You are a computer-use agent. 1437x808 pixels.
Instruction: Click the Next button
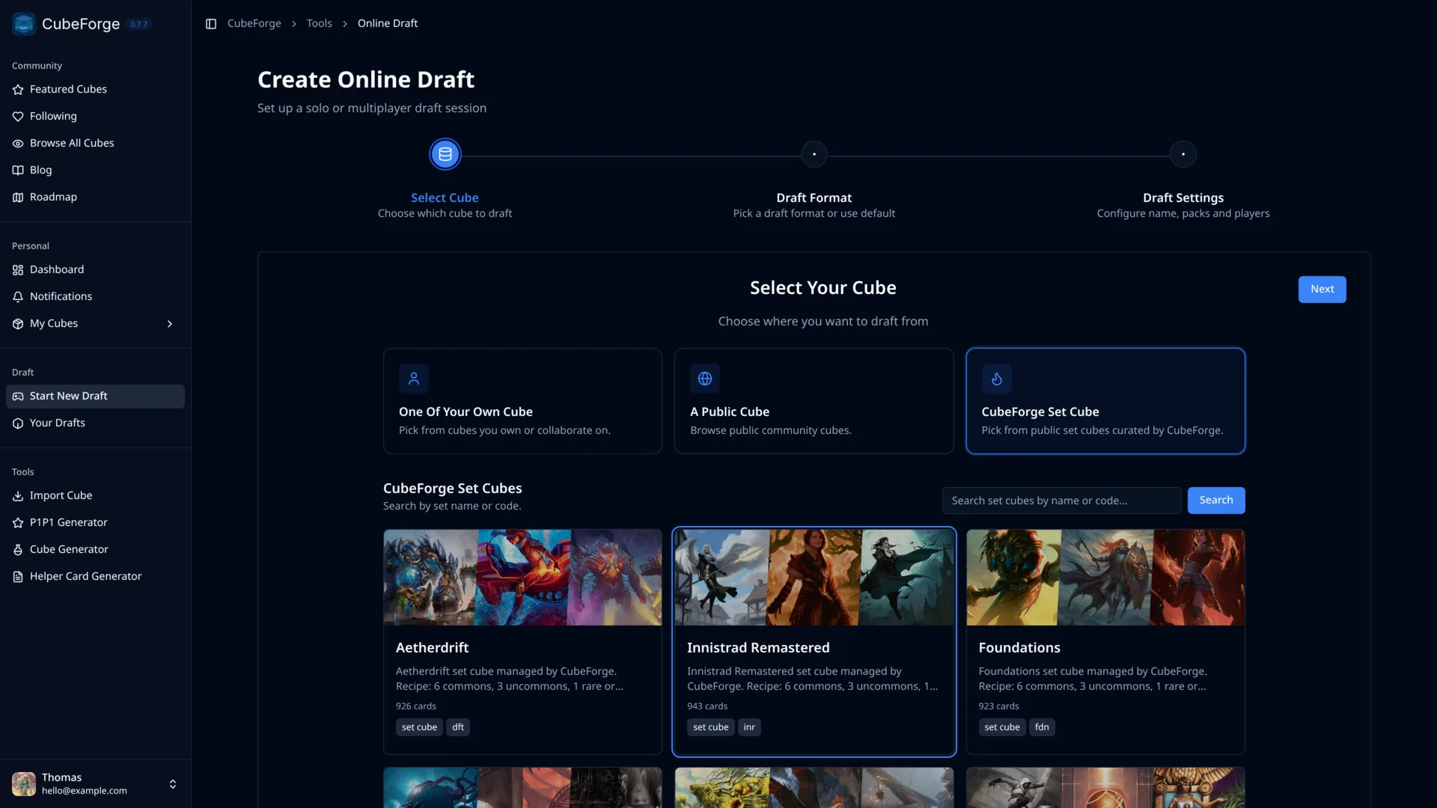1322,290
